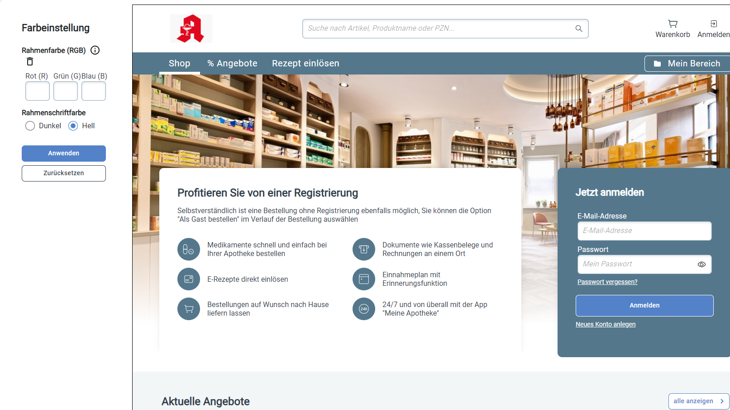Screen dimensions: 730x410
Task: Open the Warenkorb shopping cart
Action: tap(673, 28)
